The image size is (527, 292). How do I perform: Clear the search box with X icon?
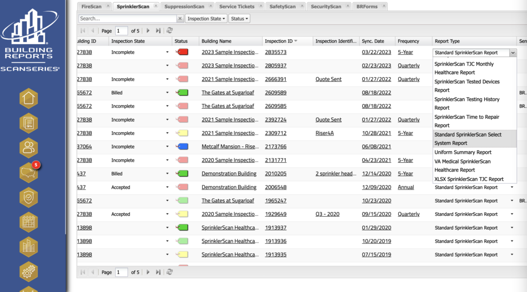click(180, 19)
